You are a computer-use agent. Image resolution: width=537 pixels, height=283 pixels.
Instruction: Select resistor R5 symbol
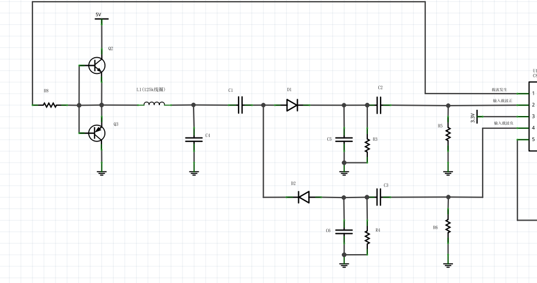click(448, 134)
